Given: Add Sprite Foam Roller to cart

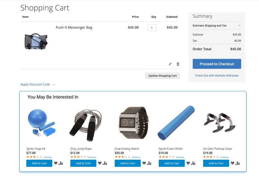Looking at the screenshot, I should pos(172,163).
